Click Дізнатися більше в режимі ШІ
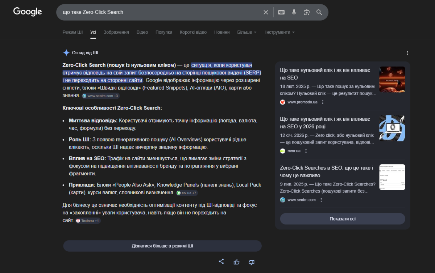 click(162, 246)
